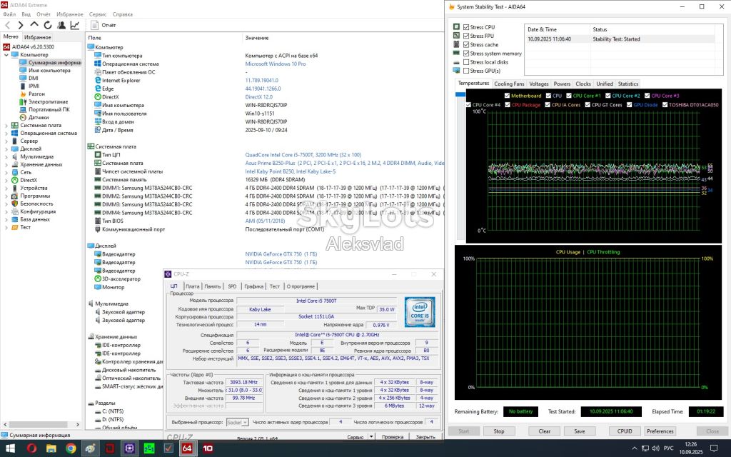The image size is (731, 457).
Task: Switch to the Cooling Fans tab
Action: 508,84
